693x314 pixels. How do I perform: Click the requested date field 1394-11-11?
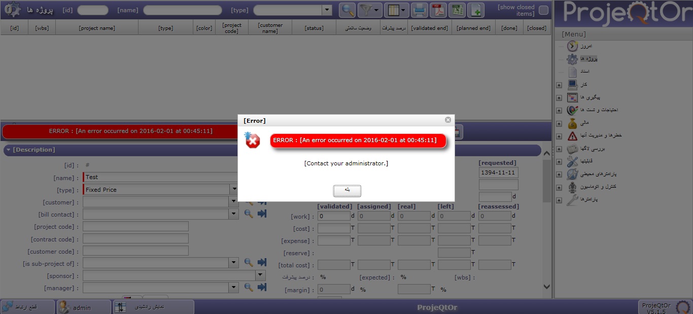498,172
